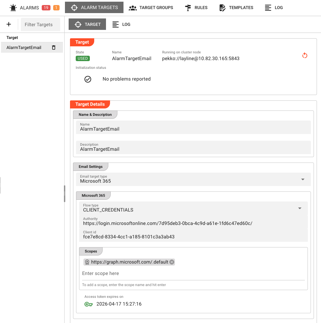Edit the Authority URL field

click(193, 222)
